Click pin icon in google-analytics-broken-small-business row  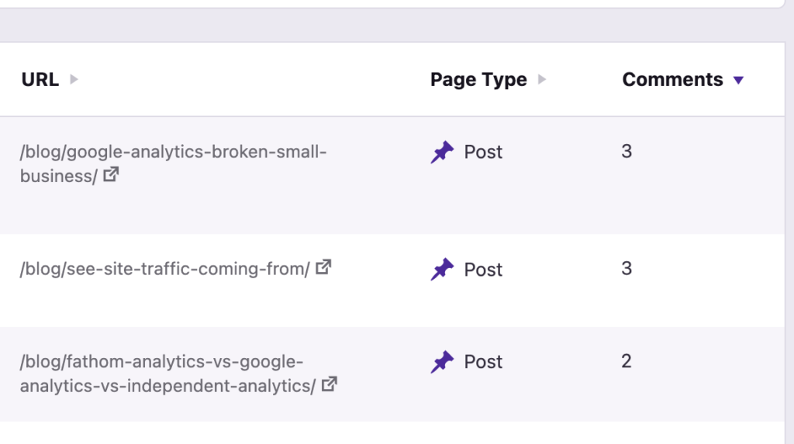442,153
